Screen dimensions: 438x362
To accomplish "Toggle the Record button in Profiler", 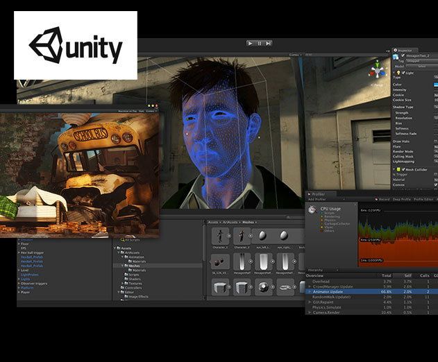I will (382, 199).
